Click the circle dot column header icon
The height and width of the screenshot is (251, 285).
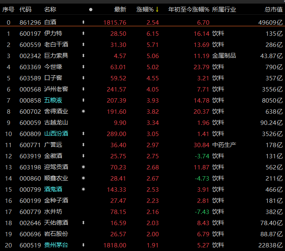pos(91,10)
